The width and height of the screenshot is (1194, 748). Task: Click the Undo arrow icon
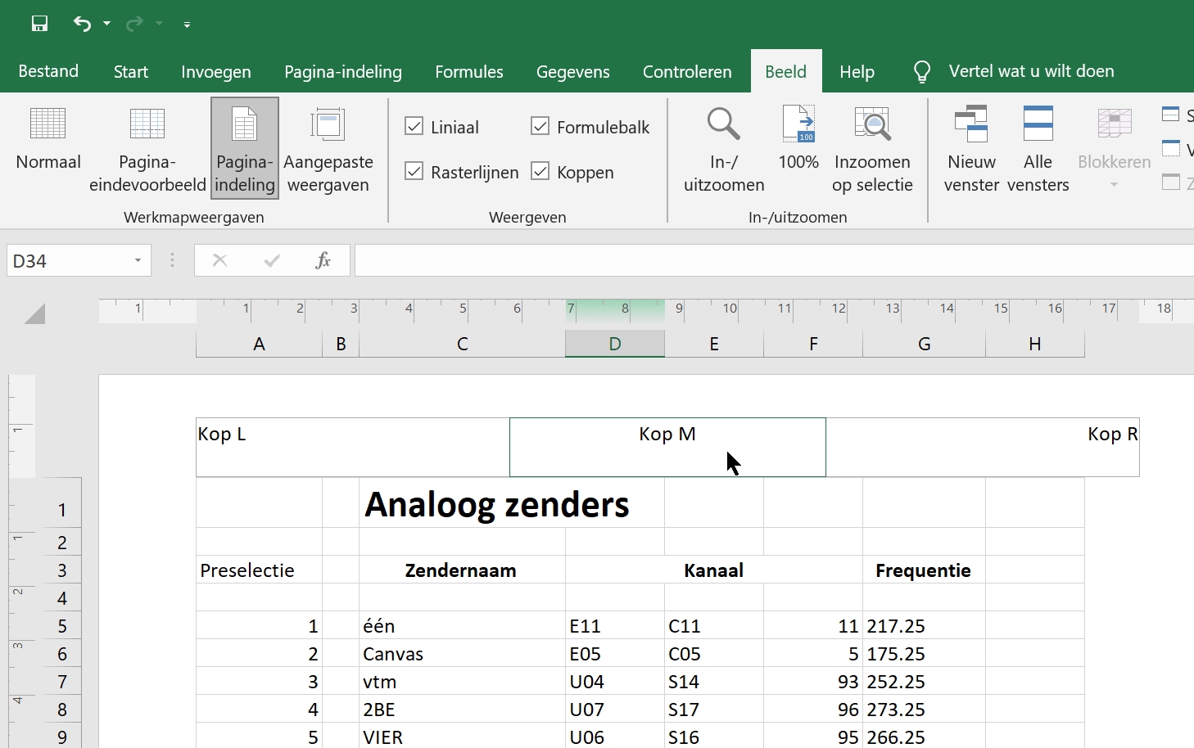(82, 24)
